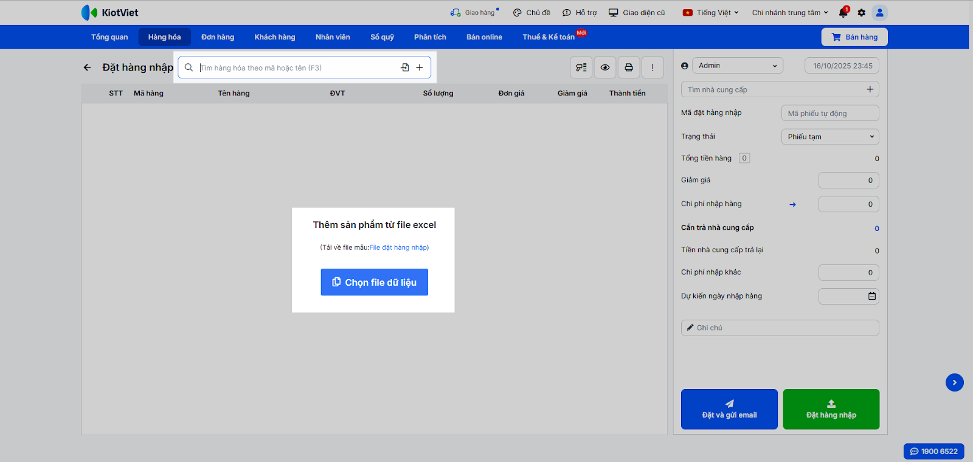The width and height of the screenshot is (973, 462).
Task: Click the 0 badge next to Tổng tiền hàng
Action: point(744,158)
